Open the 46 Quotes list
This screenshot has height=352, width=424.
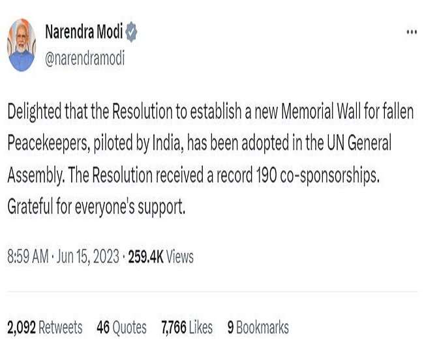[x=121, y=327]
